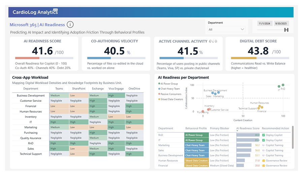Click Financial row's OneDrive 'High' cell
303x176 pixels.
coord(134,106)
